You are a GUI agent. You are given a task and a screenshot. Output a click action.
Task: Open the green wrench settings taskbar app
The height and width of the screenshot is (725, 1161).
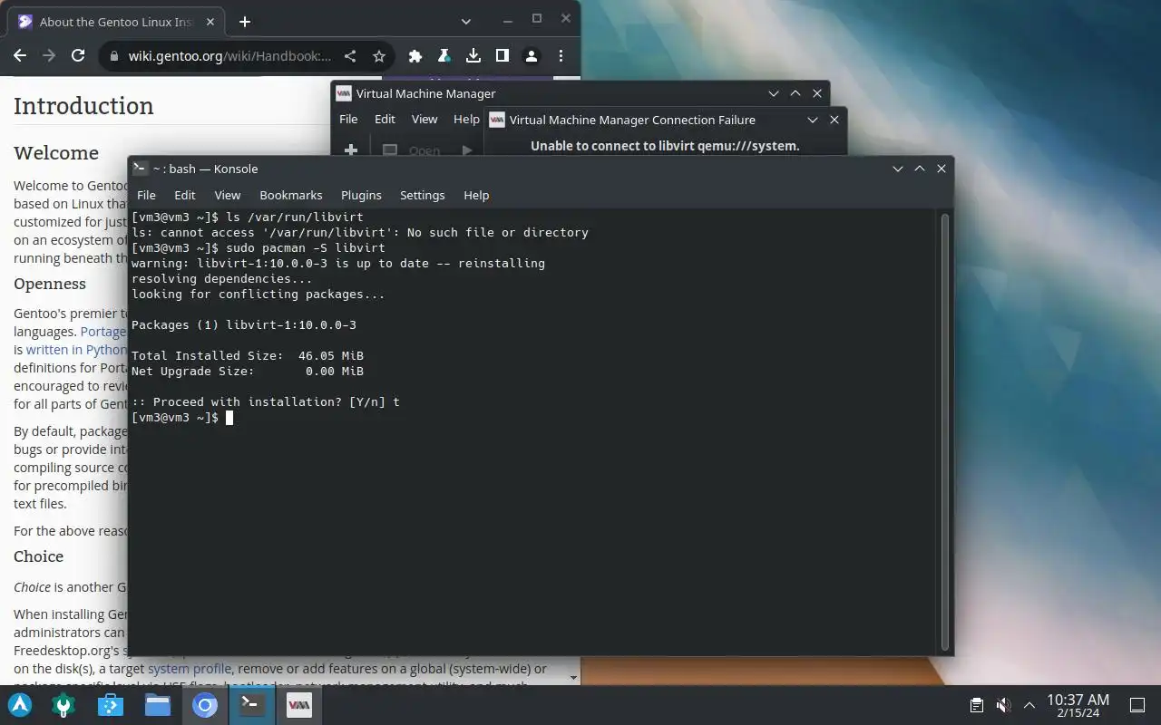[x=63, y=705]
